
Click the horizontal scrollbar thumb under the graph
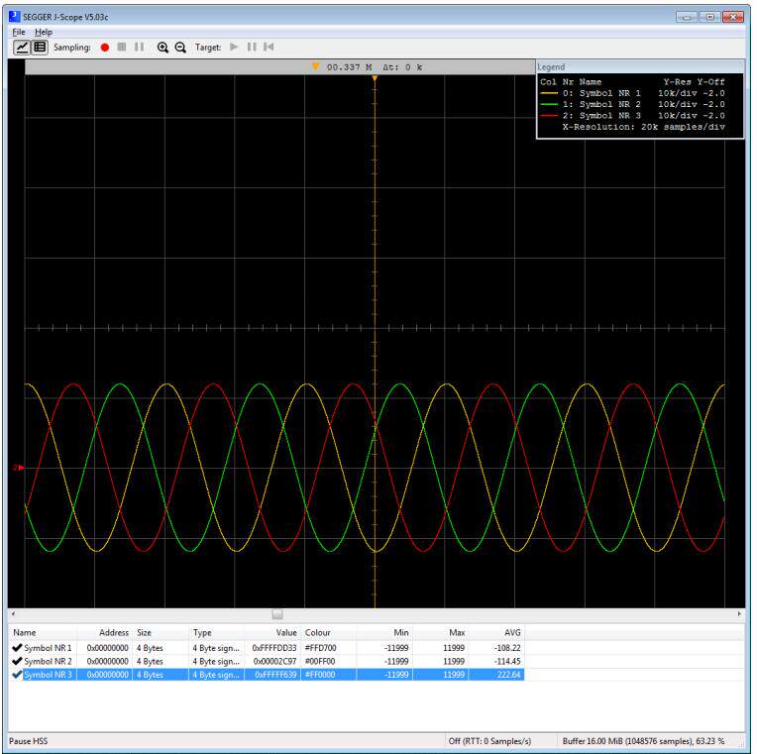[277, 614]
